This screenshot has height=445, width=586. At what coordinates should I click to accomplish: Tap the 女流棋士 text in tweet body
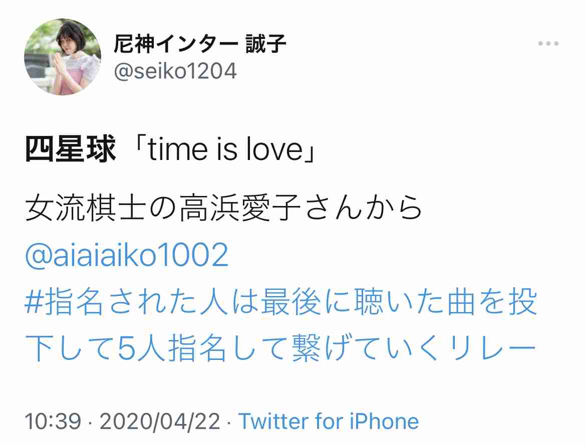[x=86, y=208]
